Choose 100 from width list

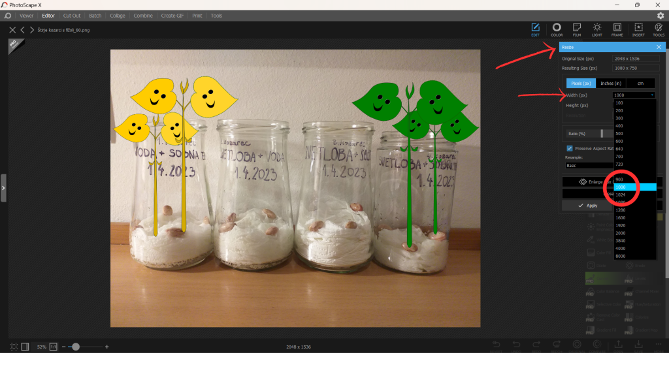tap(635, 102)
